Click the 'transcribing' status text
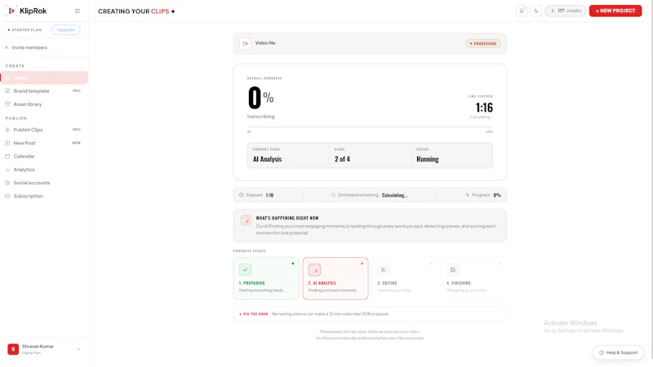 point(260,117)
